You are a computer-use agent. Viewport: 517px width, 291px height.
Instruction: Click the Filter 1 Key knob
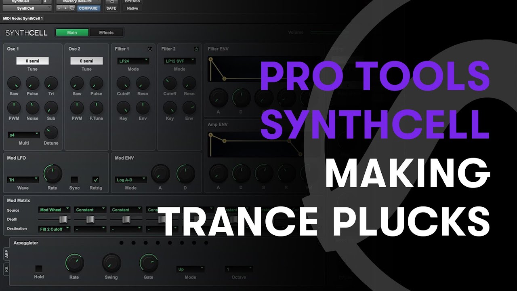click(123, 108)
